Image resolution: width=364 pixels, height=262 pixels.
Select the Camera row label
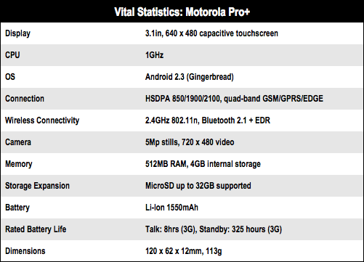[18, 142]
